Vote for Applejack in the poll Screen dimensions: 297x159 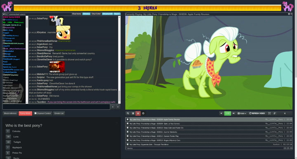point(8,147)
